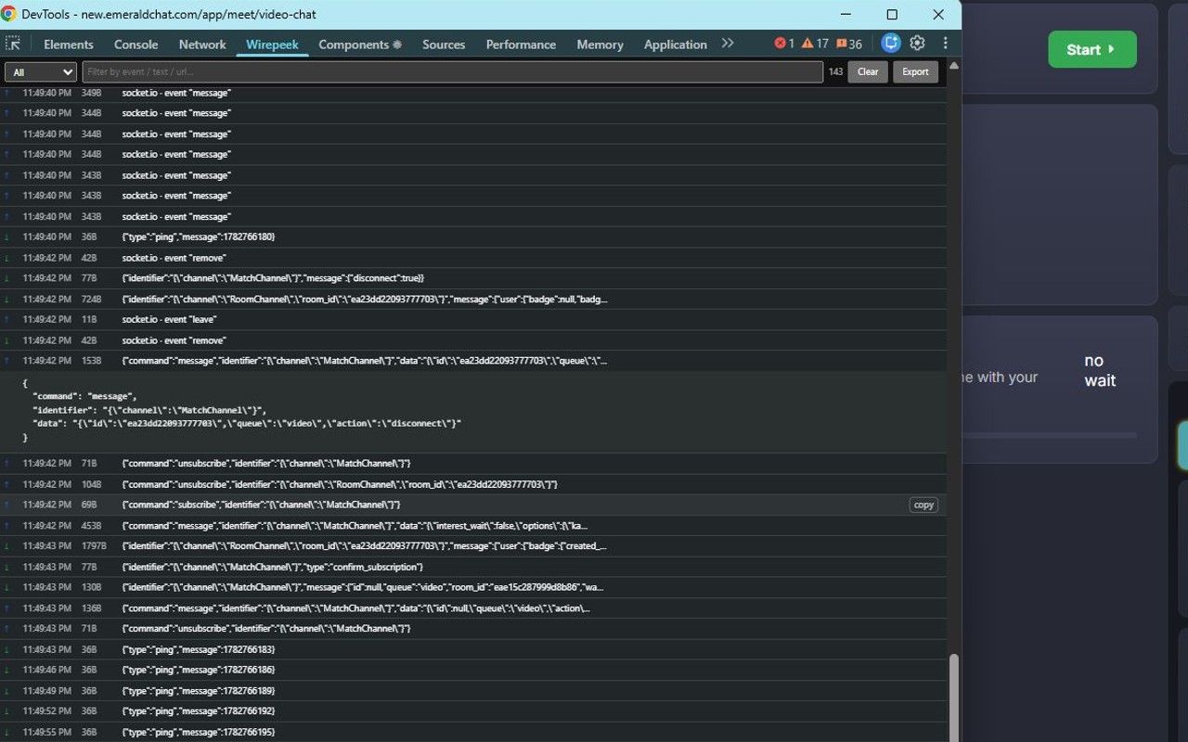Click the "no wait" text in Emerald Chat
Viewport: 1188px width, 742px height.
[1100, 370]
